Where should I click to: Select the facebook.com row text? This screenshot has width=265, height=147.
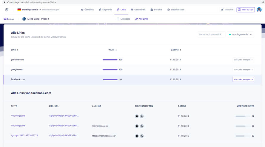18,79
